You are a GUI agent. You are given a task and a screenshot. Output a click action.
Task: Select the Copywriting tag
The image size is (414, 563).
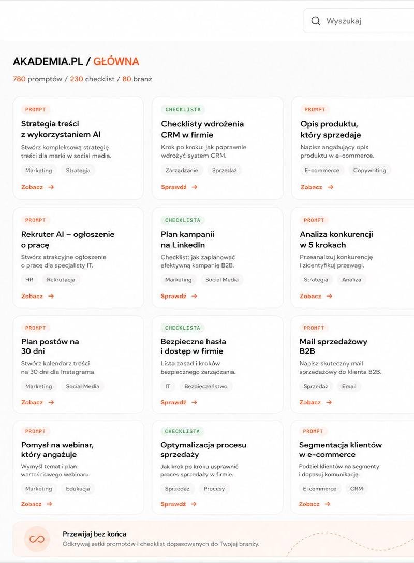[x=369, y=170]
